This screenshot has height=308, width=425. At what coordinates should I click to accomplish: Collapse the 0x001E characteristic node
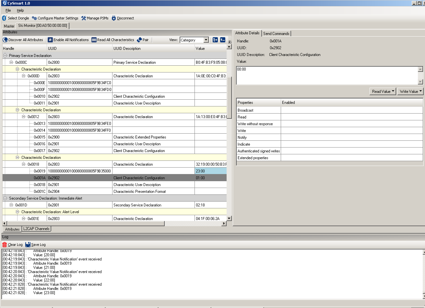tap(24, 219)
